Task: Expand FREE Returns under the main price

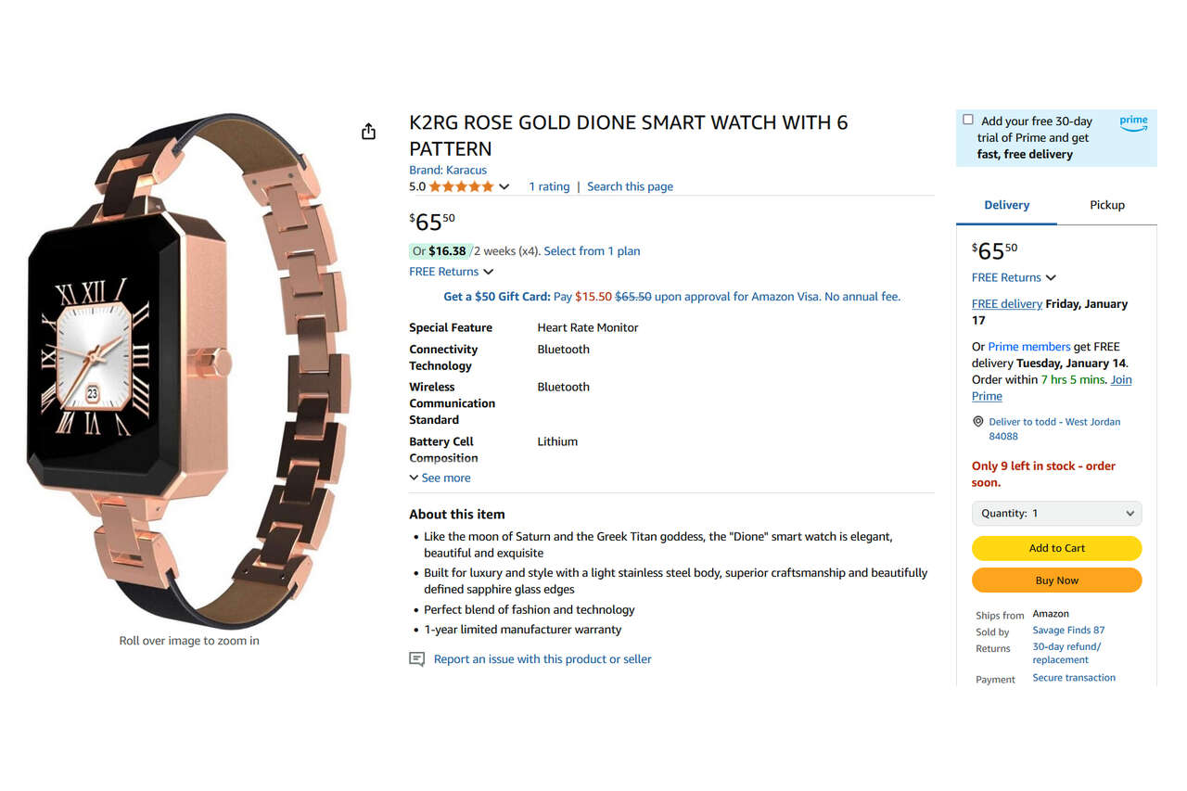Action: [x=451, y=272]
